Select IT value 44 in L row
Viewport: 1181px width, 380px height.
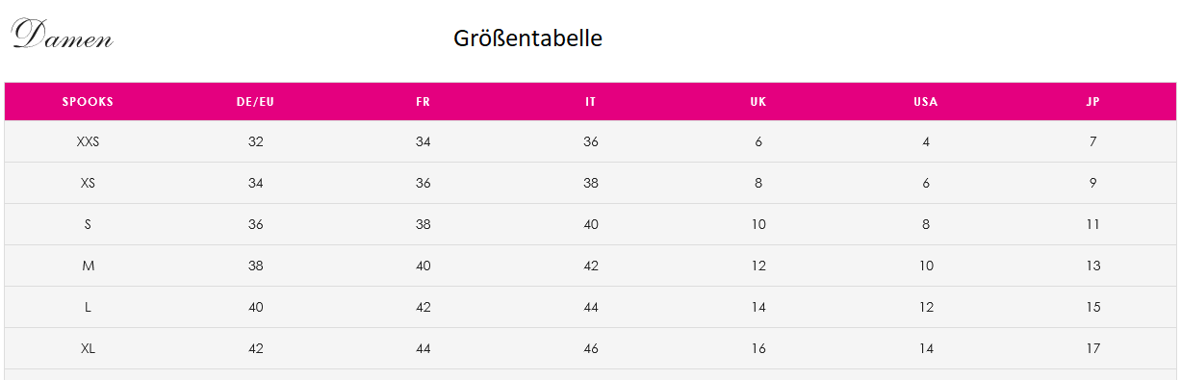point(591,307)
